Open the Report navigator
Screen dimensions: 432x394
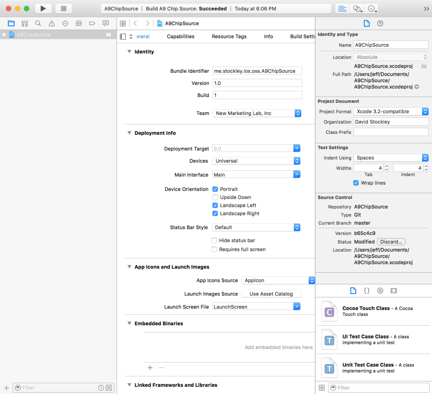[x=105, y=23]
